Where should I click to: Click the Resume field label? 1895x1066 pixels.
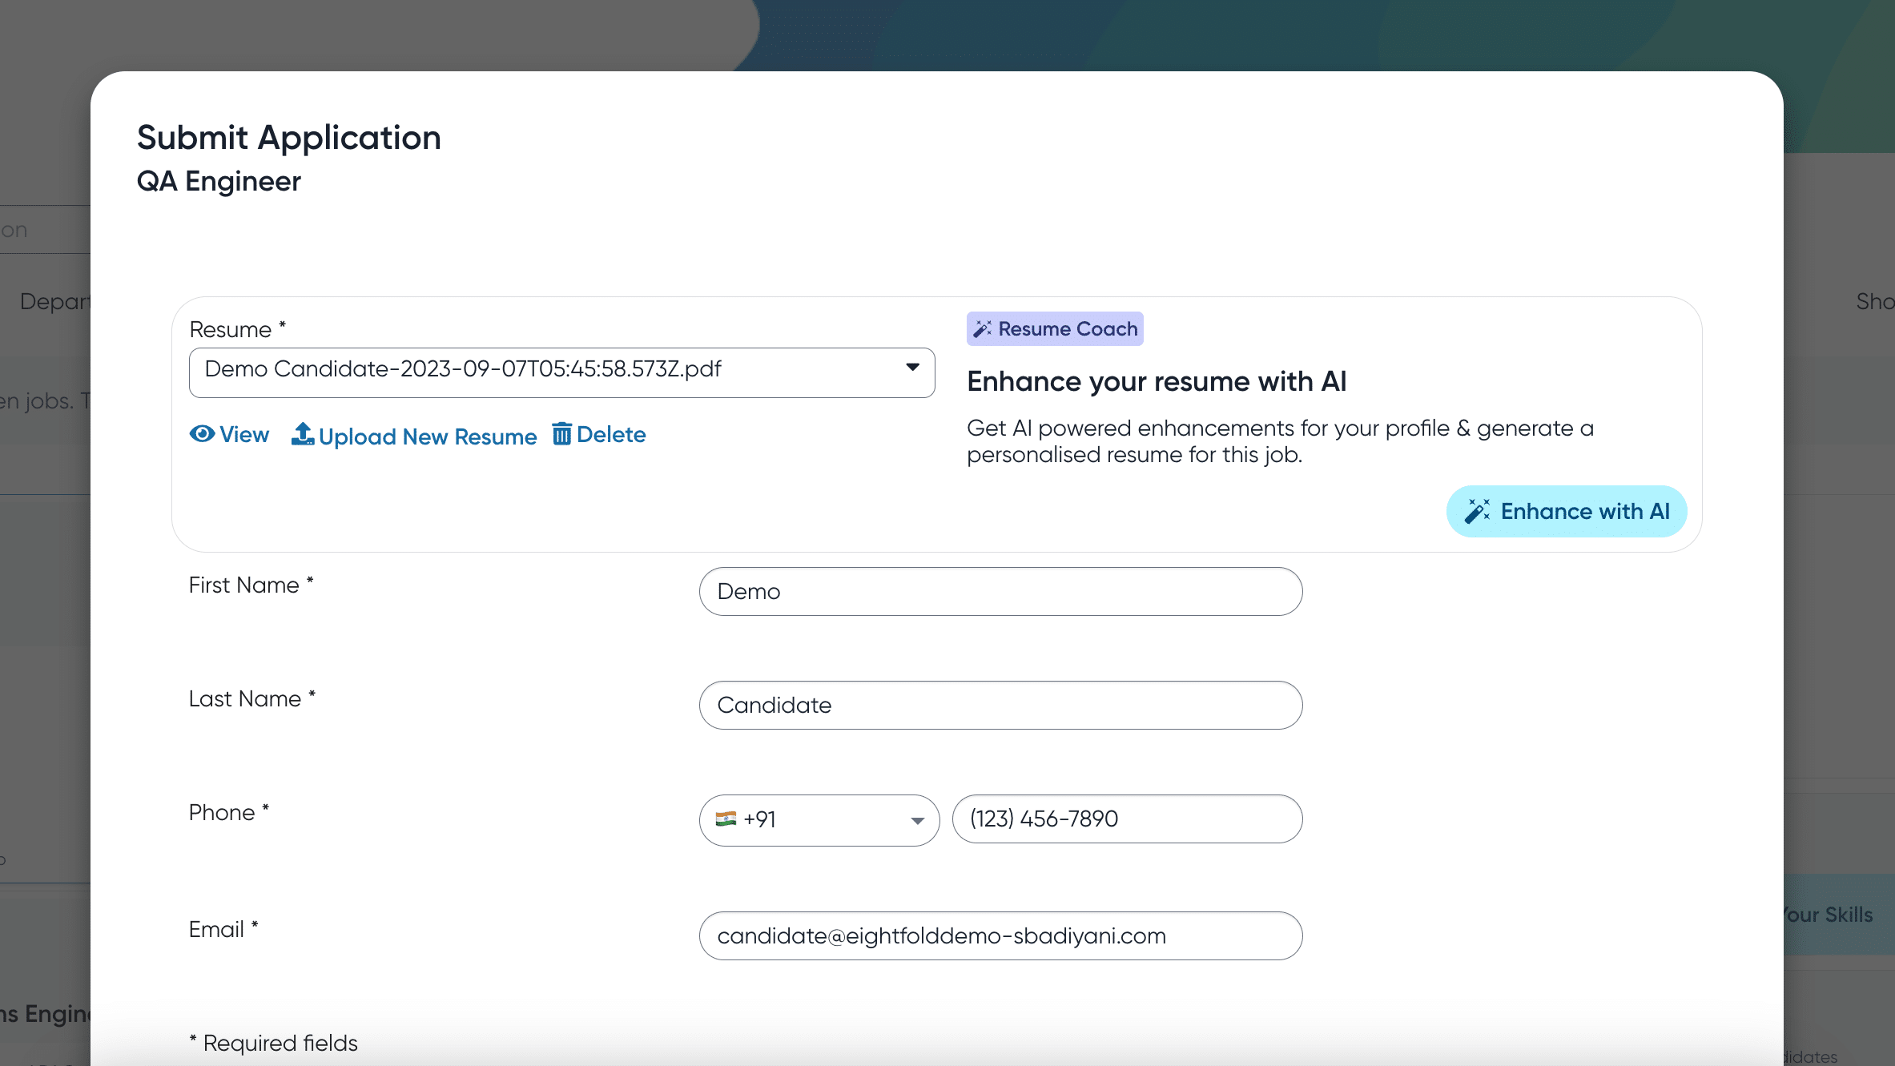click(238, 329)
